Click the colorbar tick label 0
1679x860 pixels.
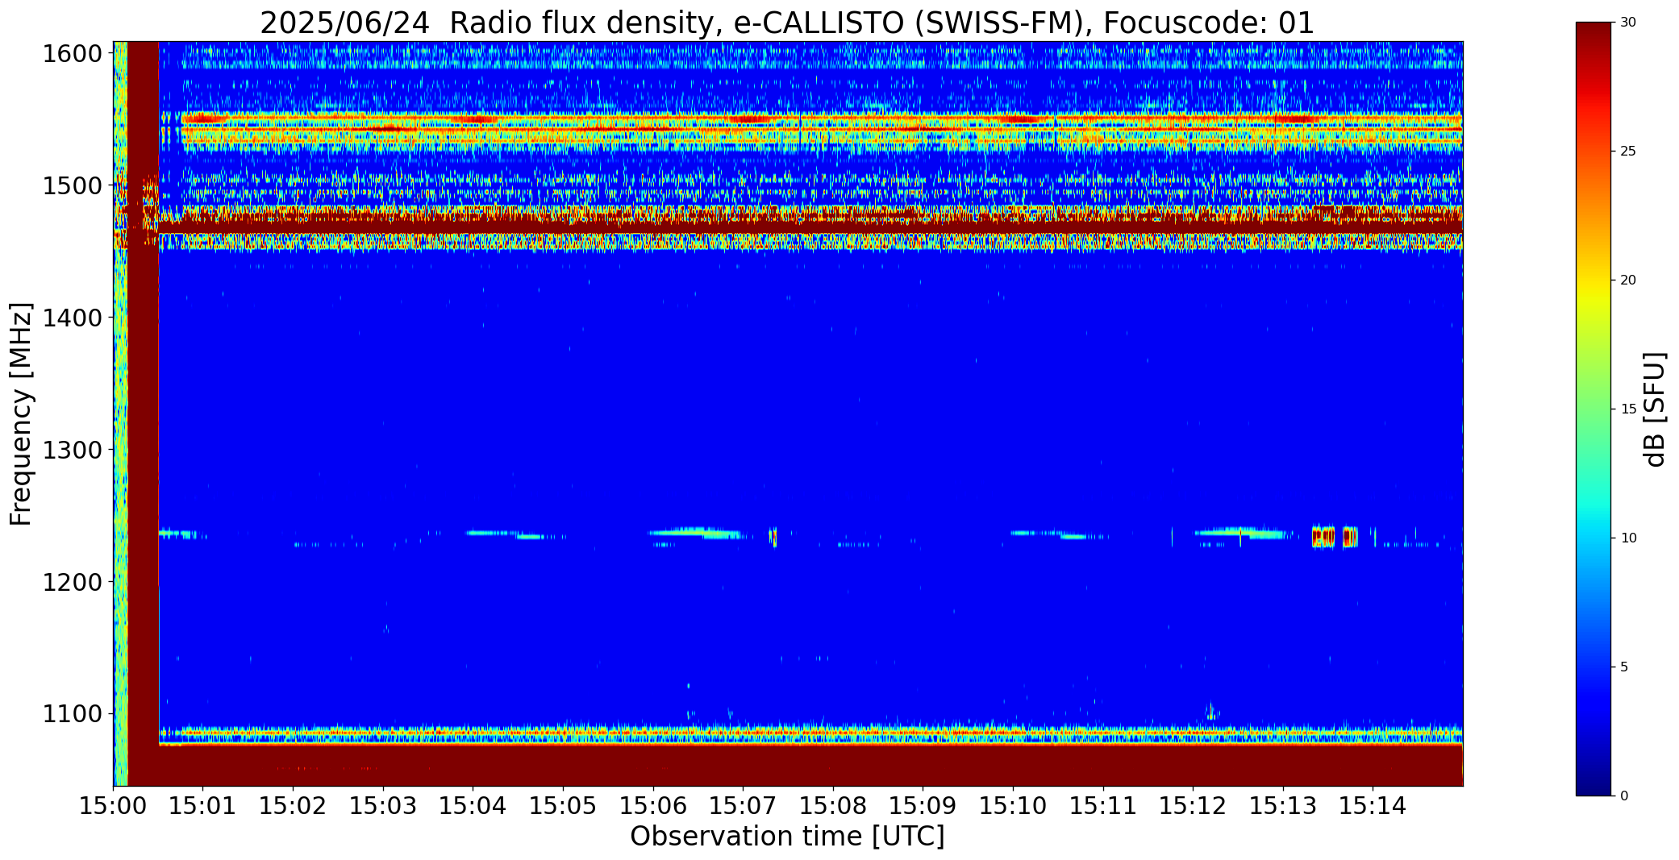click(1624, 796)
